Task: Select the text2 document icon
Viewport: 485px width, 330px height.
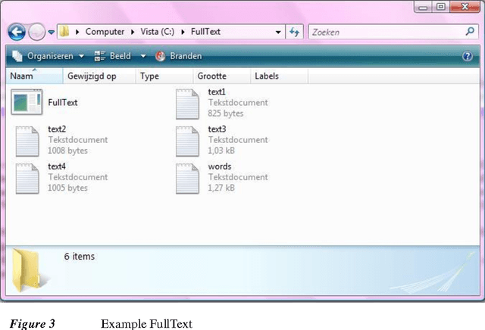Action: 27,139
